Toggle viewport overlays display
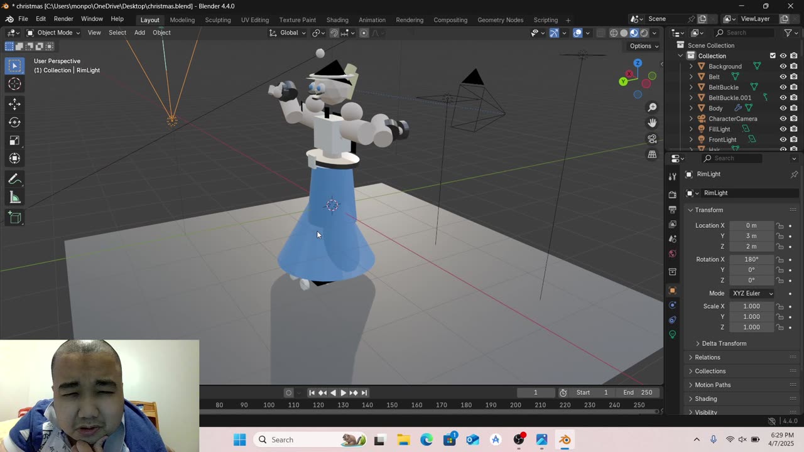 578,33
